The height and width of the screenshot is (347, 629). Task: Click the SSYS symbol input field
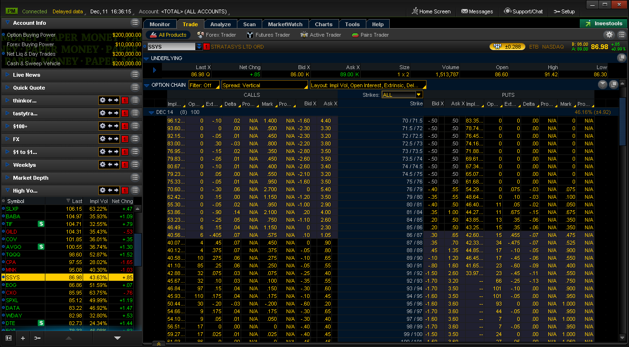coord(171,47)
